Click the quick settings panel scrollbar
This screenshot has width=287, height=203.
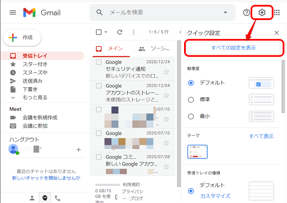click(283, 86)
